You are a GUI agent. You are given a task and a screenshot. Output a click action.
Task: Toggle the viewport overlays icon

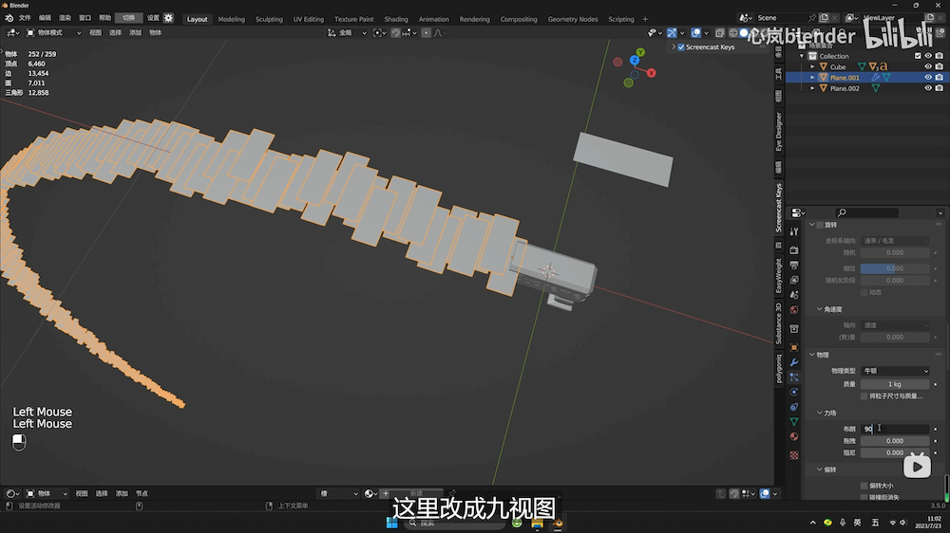click(x=696, y=32)
